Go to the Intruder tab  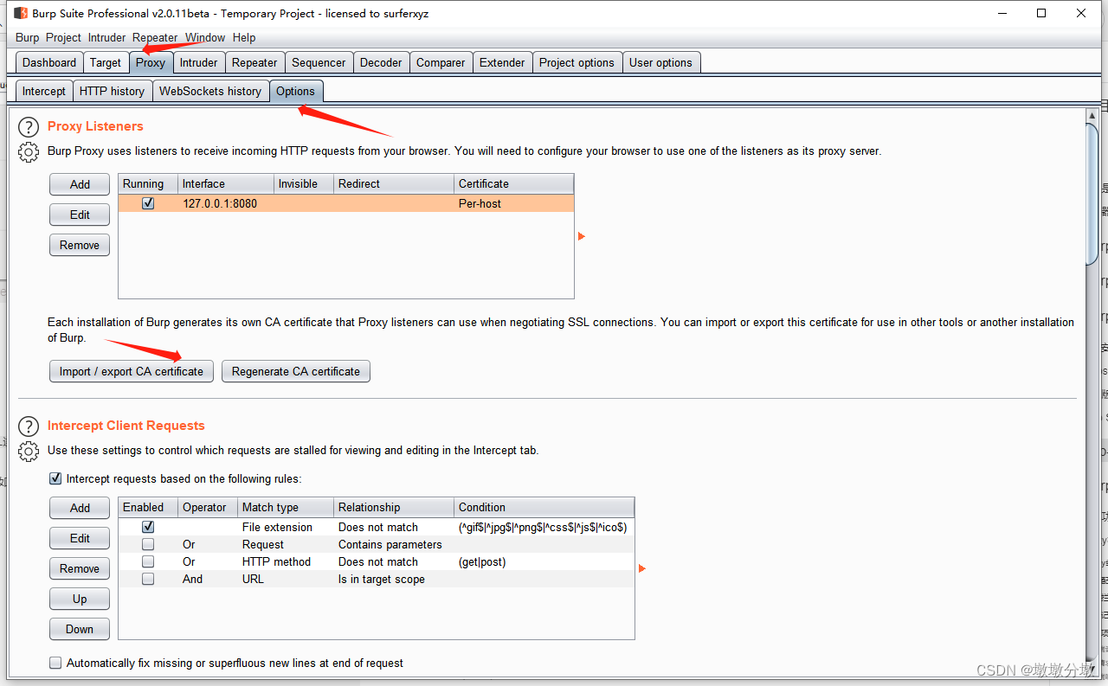(199, 62)
